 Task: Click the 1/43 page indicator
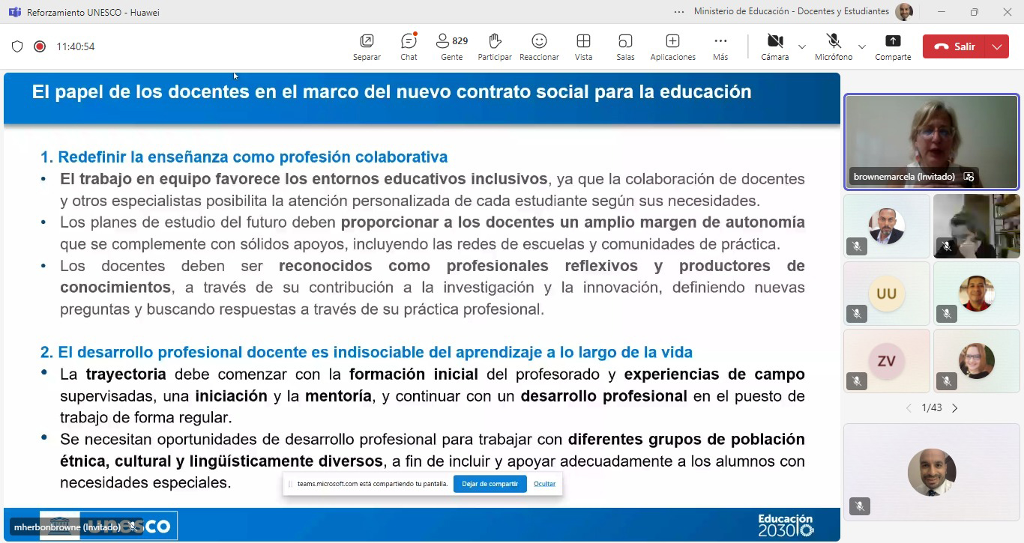932,408
